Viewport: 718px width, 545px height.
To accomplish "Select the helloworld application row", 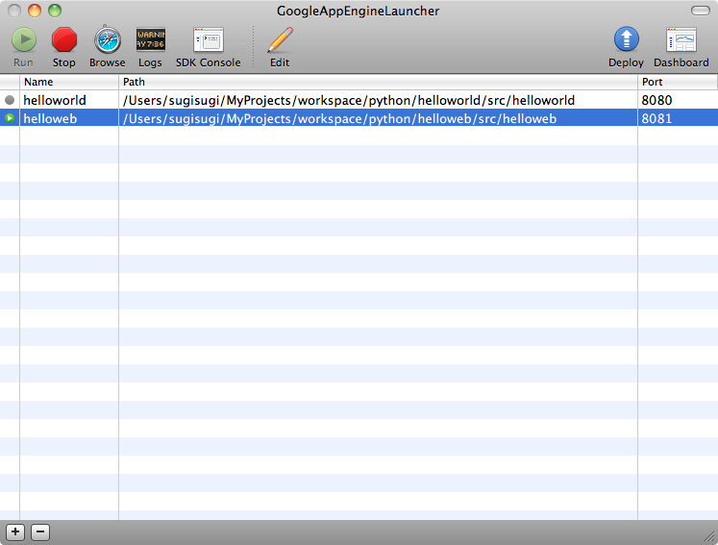I will (x=359, y=100).
